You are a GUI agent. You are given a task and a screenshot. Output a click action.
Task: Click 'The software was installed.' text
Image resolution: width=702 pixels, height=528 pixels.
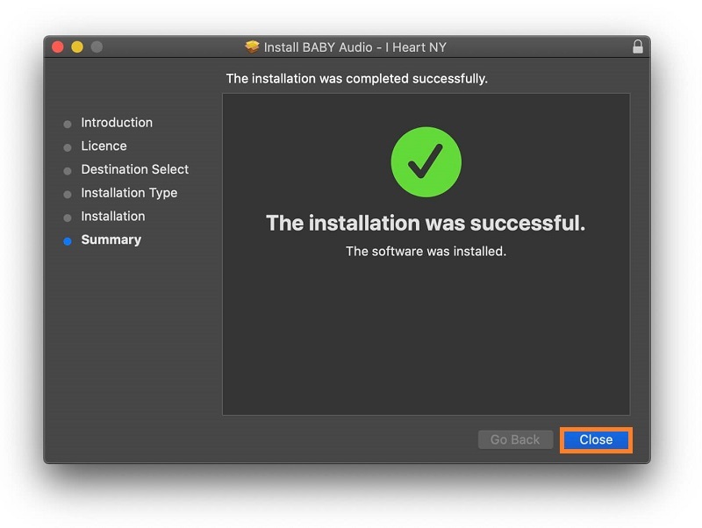426,252
